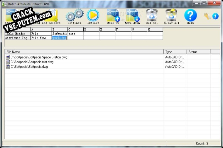Click the Table Header cell in column A
Image resolution: width=223 pixels, height=148 pixels.
(41, 34)
